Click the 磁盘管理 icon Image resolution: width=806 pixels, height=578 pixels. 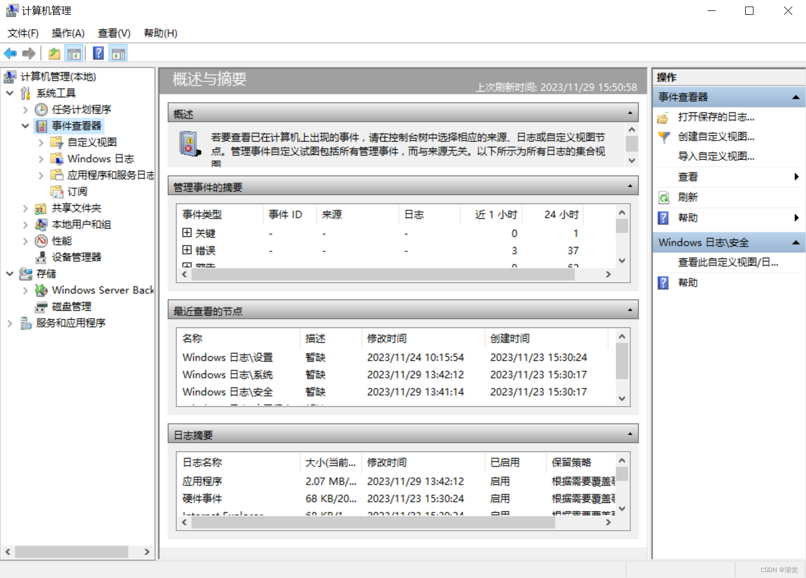41,307
